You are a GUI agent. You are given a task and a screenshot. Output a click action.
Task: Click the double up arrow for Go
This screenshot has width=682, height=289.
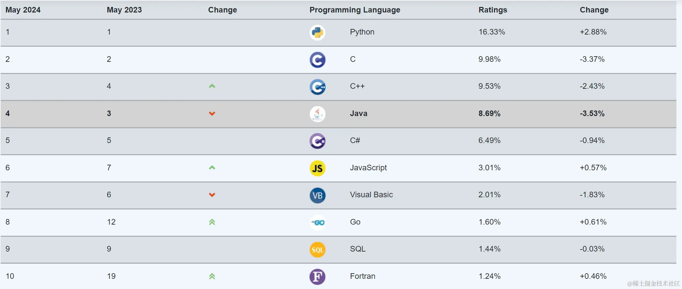pos(212,222)
